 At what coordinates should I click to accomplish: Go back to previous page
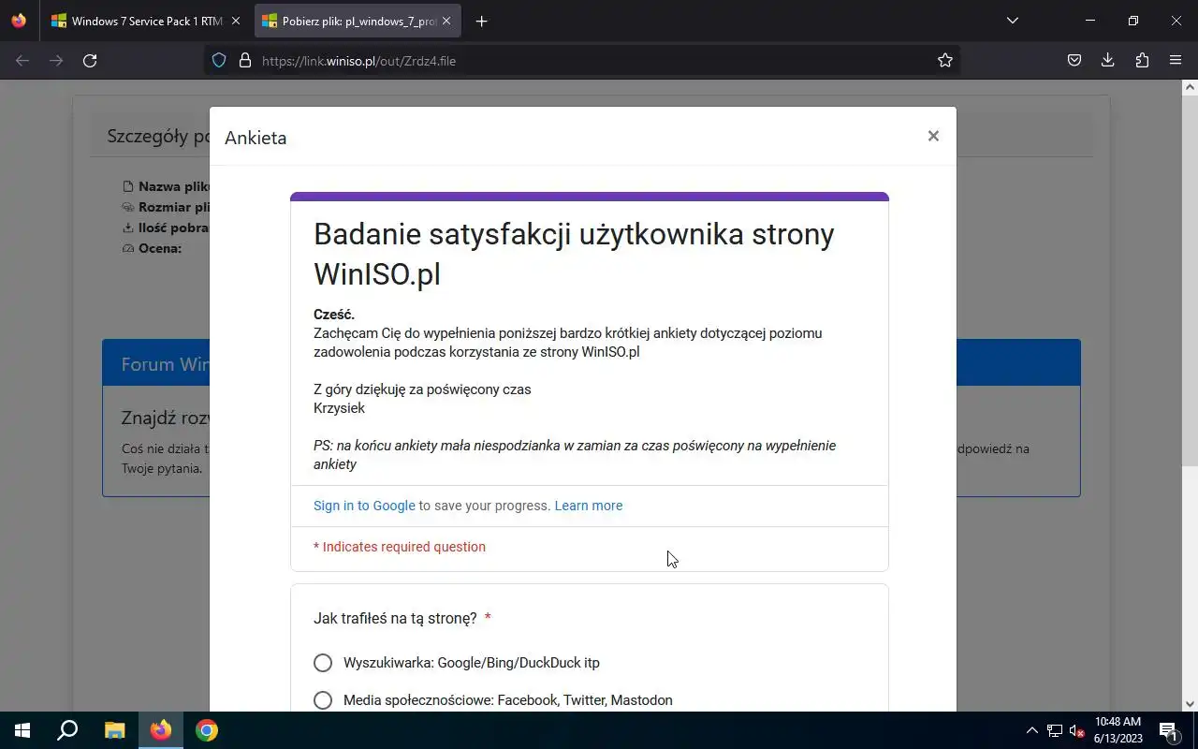(x=22, y=60)
